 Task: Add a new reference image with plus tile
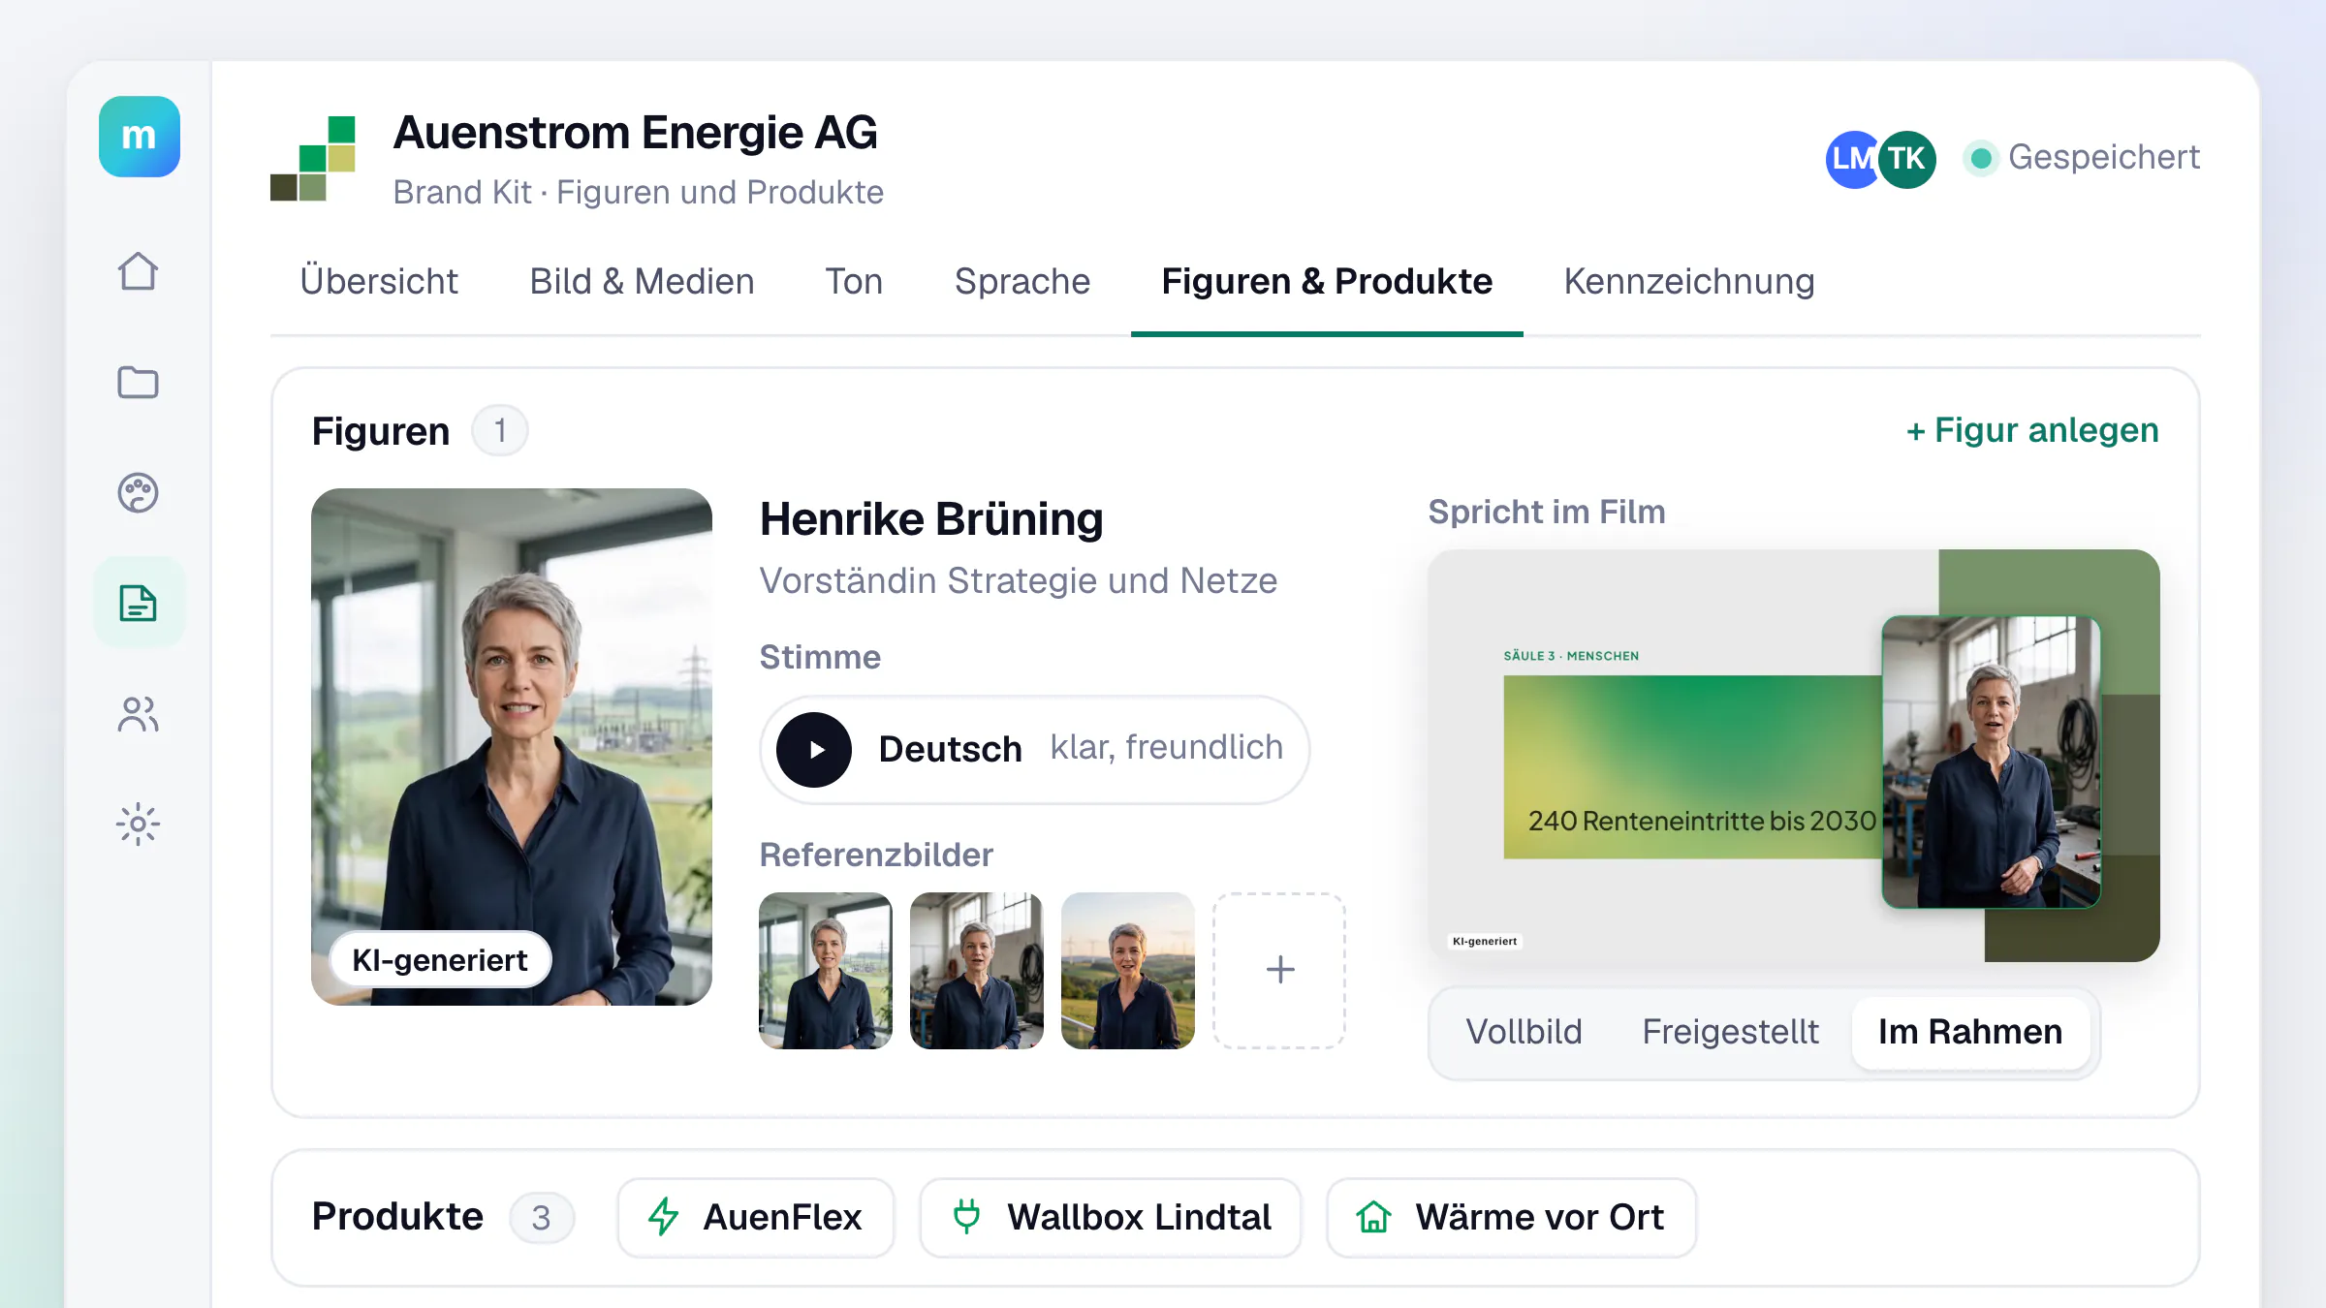point(1279,970)
